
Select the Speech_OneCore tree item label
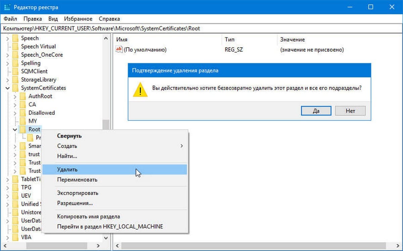coord(42,55)
